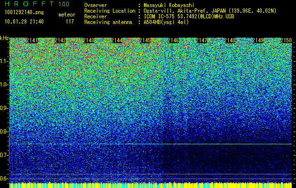296x188 pixels.
Task: Select the 0.9 frequency axis label
Action: click(x=4, y=108)
